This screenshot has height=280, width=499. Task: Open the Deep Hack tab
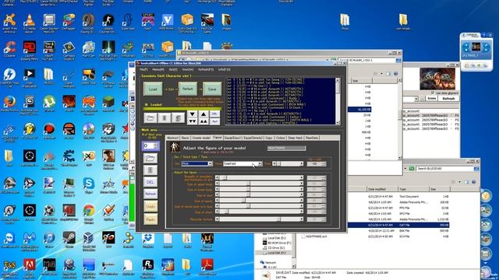coord(295,138)
